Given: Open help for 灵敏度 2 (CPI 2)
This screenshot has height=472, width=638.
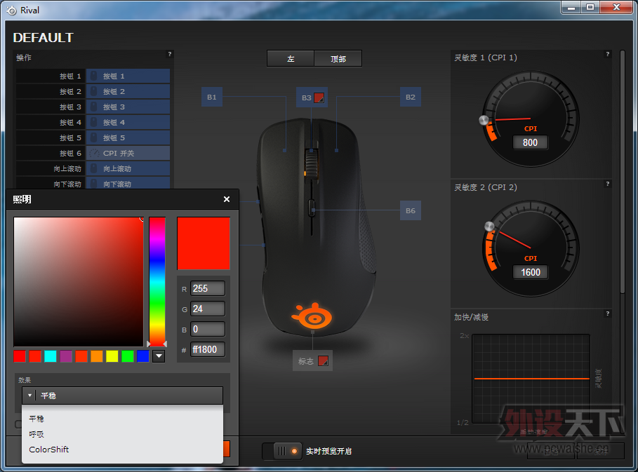Looking at the screenshot, I should (x=608, y=184).
